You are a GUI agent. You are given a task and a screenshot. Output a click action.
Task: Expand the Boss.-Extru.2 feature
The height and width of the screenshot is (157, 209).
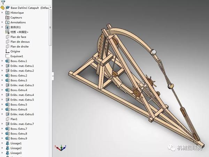(x=2, y=75)
